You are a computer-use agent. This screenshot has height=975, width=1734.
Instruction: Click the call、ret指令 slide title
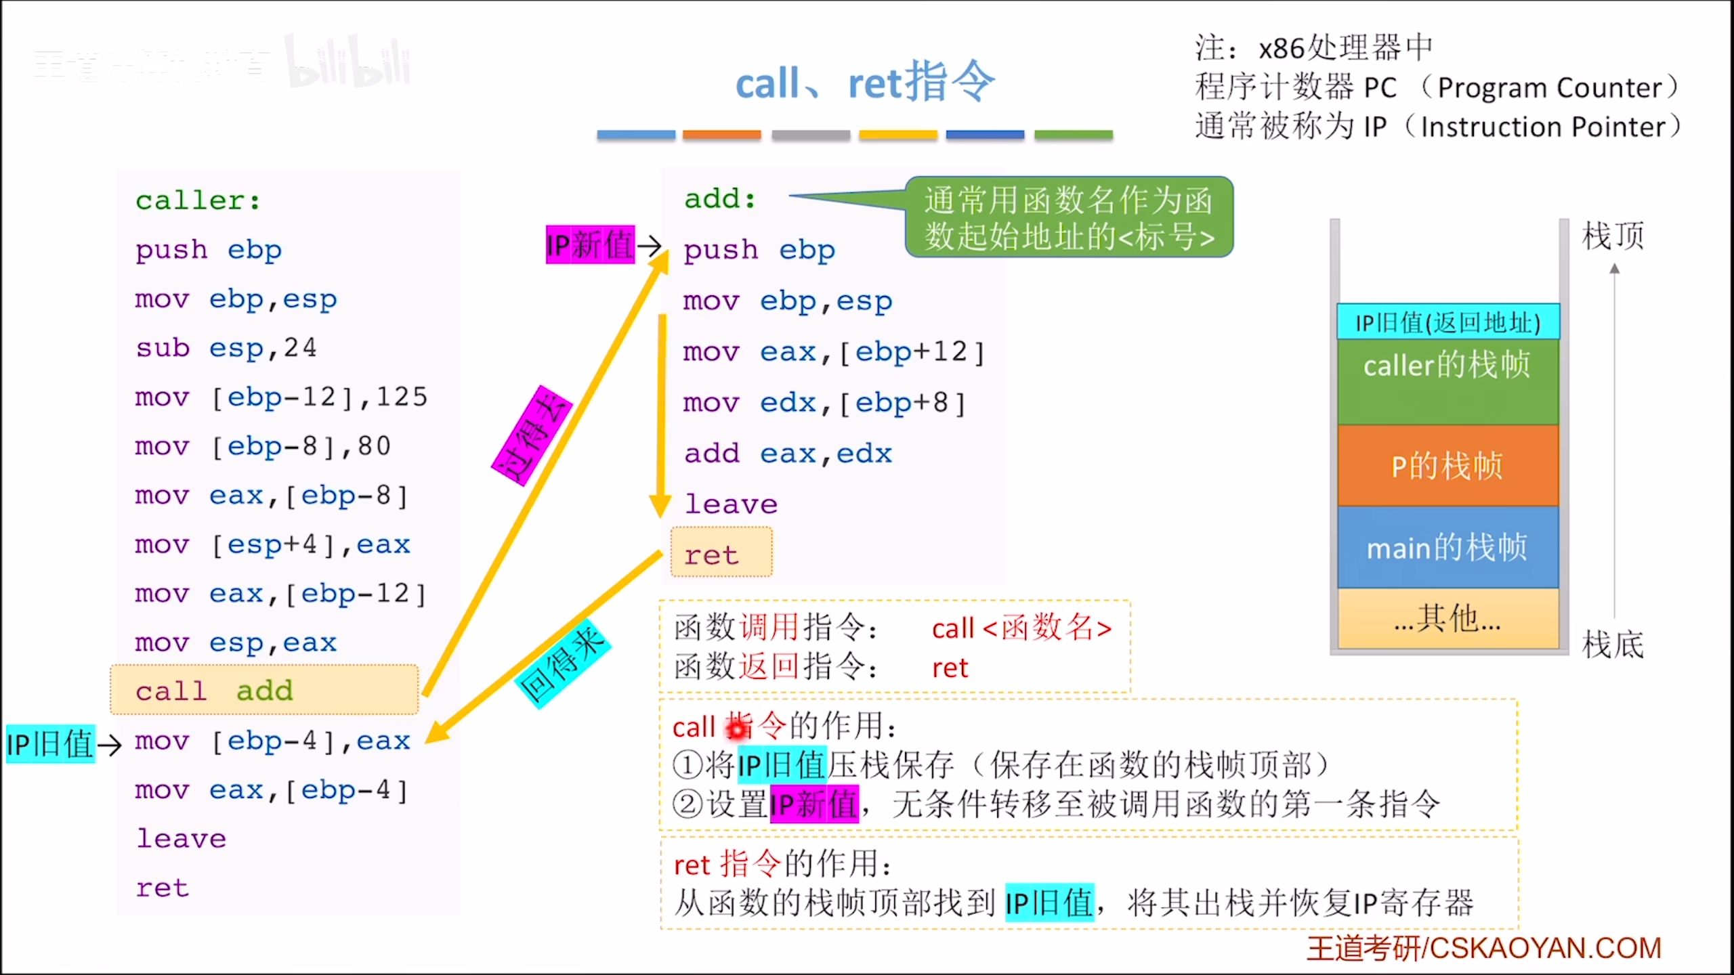pos(865,83)
